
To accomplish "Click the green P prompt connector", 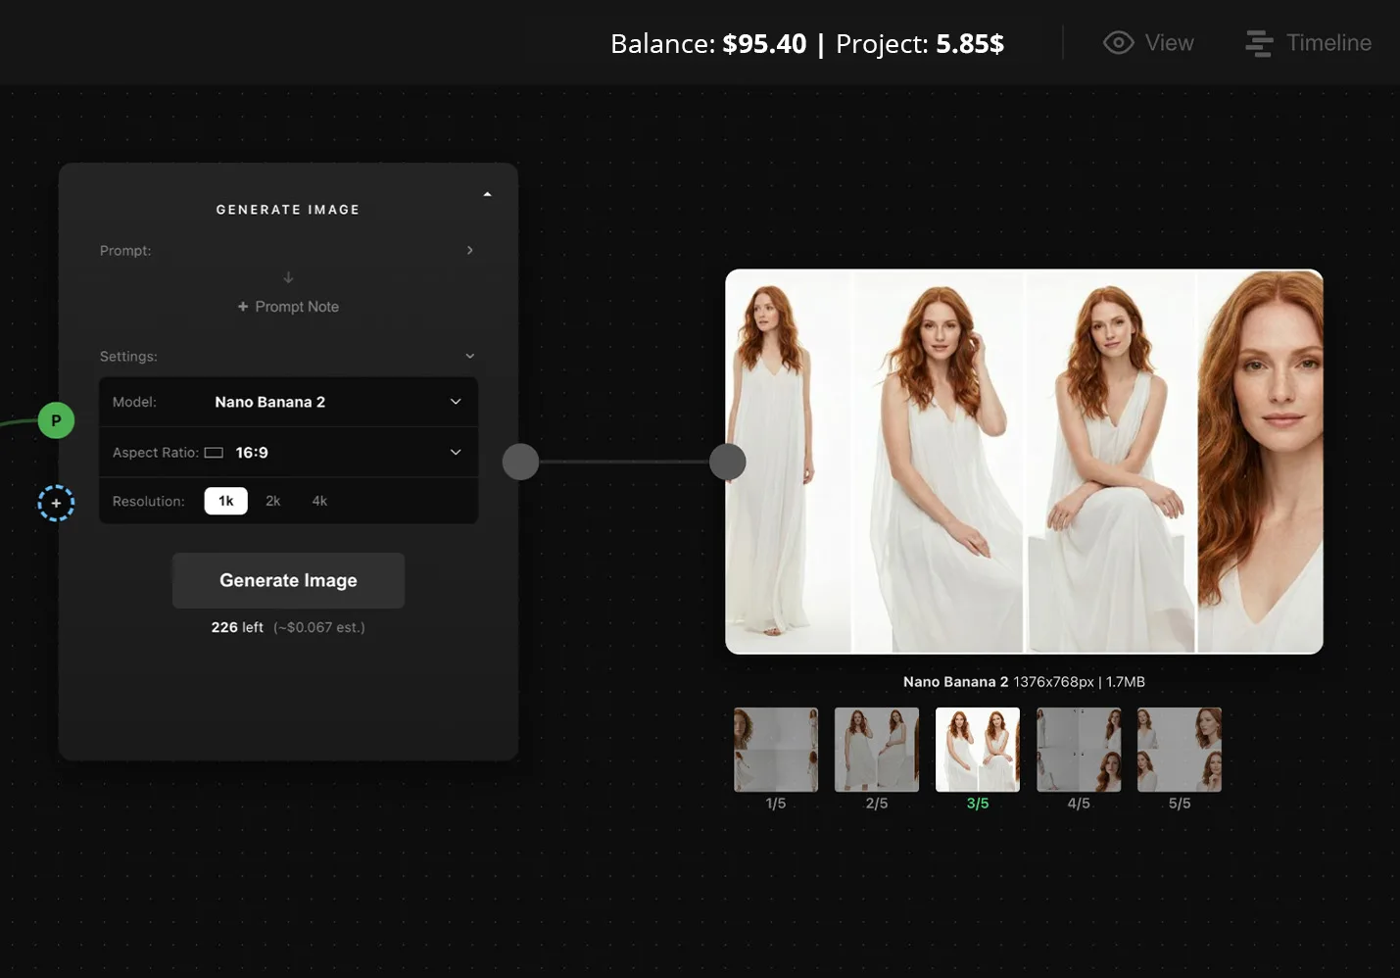I will [x=56, y=420].
